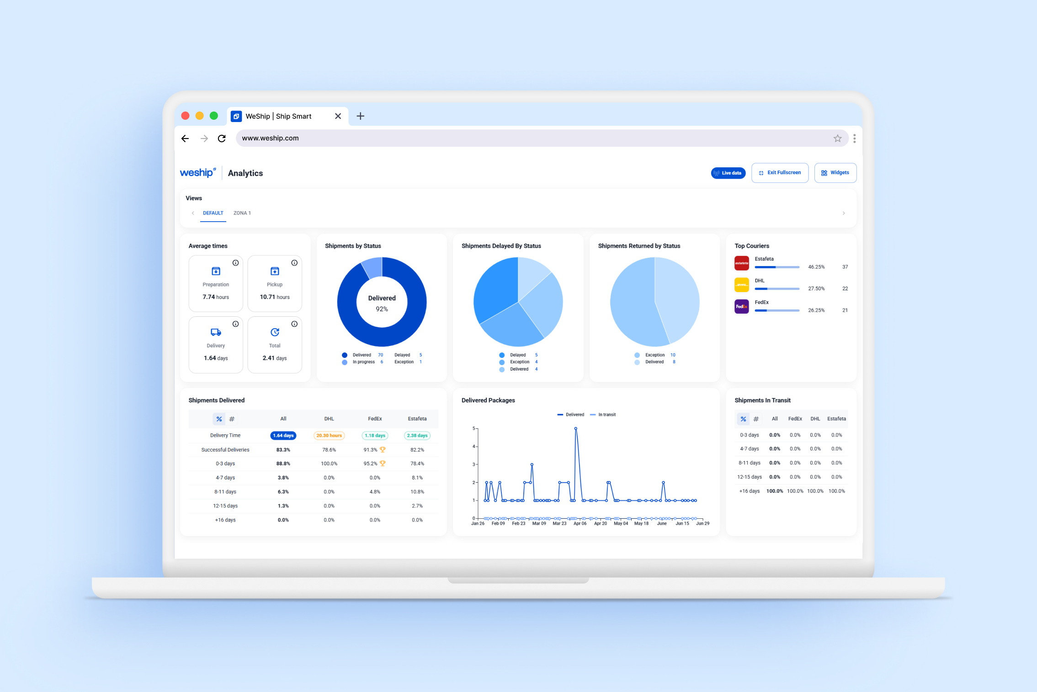Toggle the Live data switch
This screenshot has height=692, width=1037.
(728, 173)
